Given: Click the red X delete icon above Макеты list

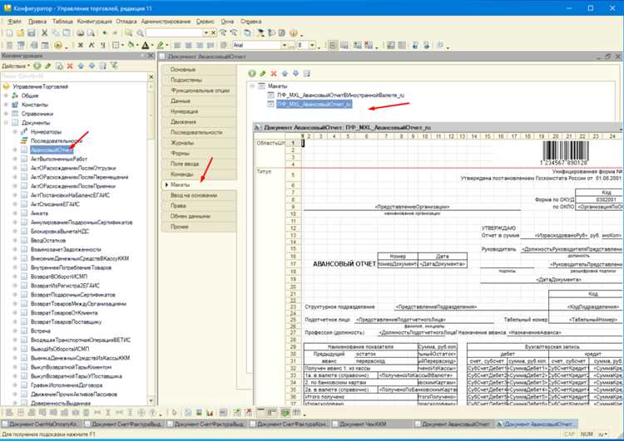Looking at the screenshot, I should coord(274,73).
